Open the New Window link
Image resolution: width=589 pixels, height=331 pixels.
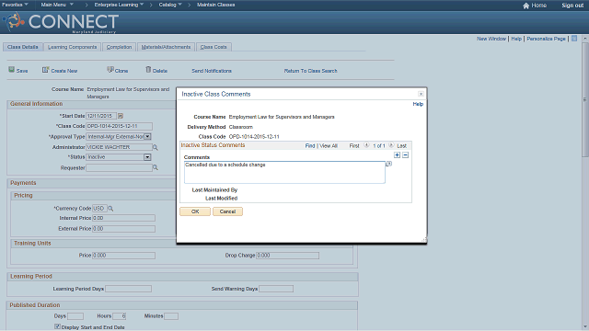click(491, 39)
